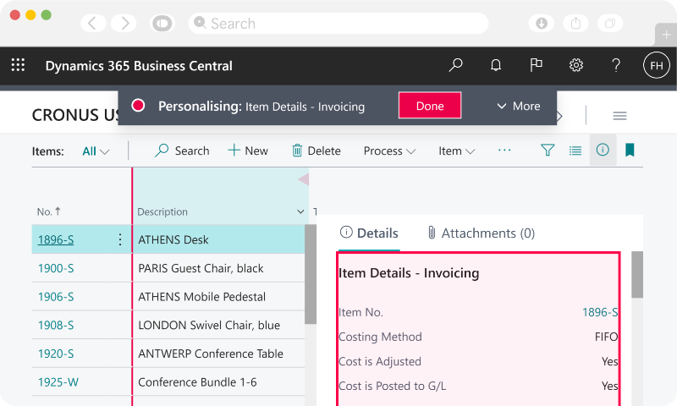Focus the browser Search address field

coord(338,23)
